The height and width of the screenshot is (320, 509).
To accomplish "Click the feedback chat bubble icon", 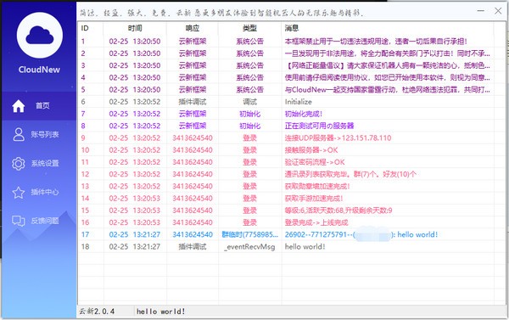I will tap(19, 221).
